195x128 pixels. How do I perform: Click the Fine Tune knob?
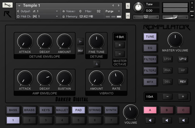(x=96, y=41)
